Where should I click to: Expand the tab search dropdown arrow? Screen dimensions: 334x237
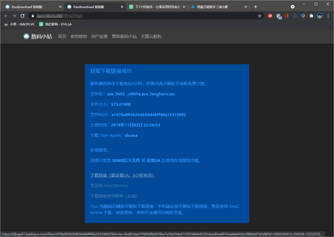[x=293, y=7]
